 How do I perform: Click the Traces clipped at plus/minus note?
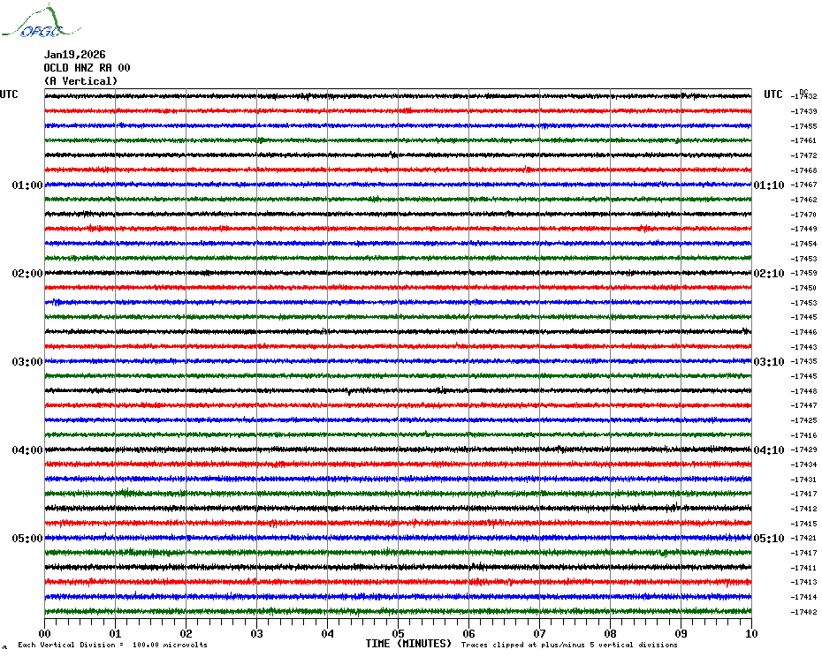point(569,645)
